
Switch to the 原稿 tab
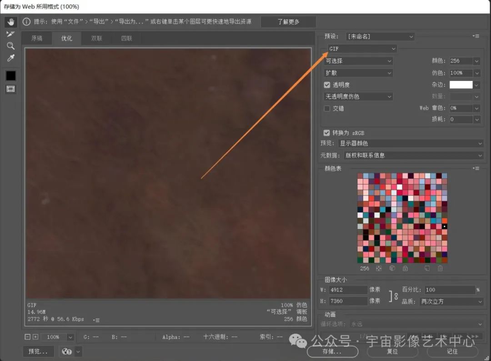tap(37, 39)
